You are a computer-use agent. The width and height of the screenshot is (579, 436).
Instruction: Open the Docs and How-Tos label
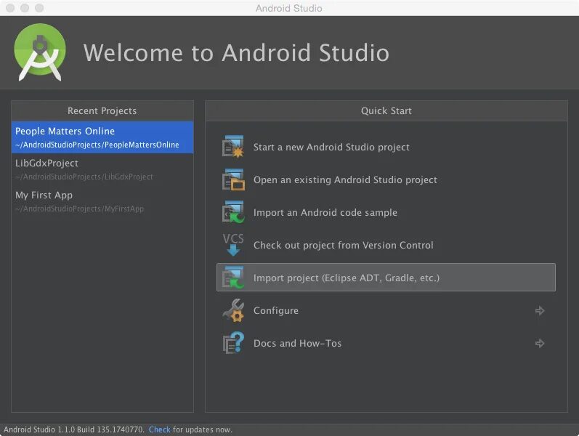tap(297, 343)
